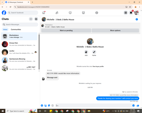Open Jenifer conversation
Viewport: 142px width, 113px height.
click(x=19, y=52)
